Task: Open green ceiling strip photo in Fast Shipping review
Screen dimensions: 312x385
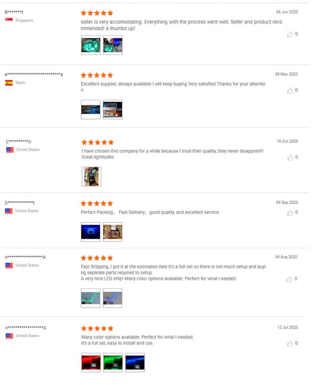Action: point(91,298)
